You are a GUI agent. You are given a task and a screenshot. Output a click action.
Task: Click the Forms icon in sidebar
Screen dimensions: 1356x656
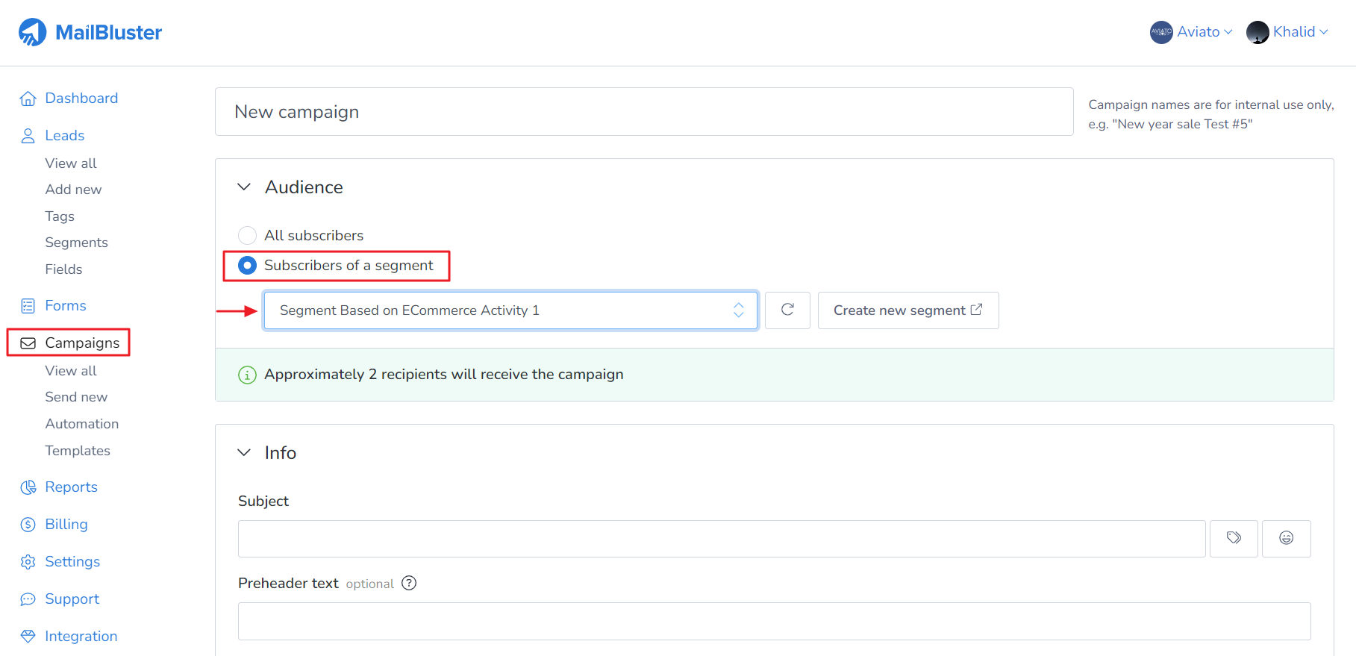tap(28, 306)
